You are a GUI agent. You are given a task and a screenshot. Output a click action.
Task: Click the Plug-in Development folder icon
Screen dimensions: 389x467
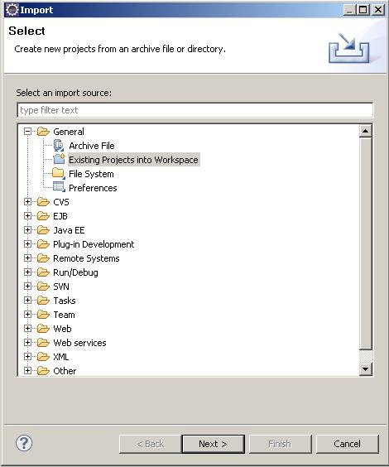coord(43,244)
